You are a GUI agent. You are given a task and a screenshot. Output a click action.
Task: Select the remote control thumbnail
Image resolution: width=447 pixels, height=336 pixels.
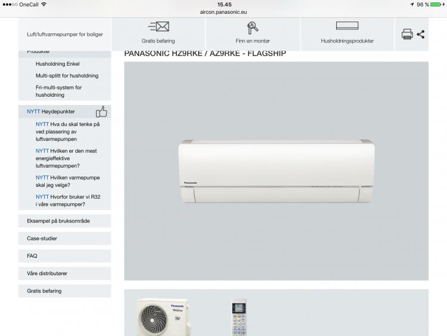click(239, 317)
